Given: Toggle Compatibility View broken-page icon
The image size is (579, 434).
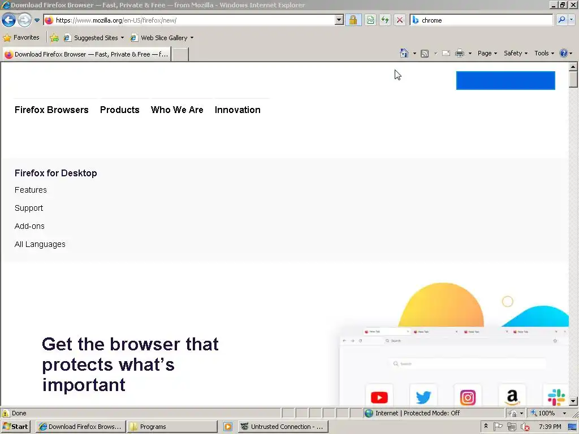Looking at the screenshot, I should pyautogui.click(x=370, y=20).
